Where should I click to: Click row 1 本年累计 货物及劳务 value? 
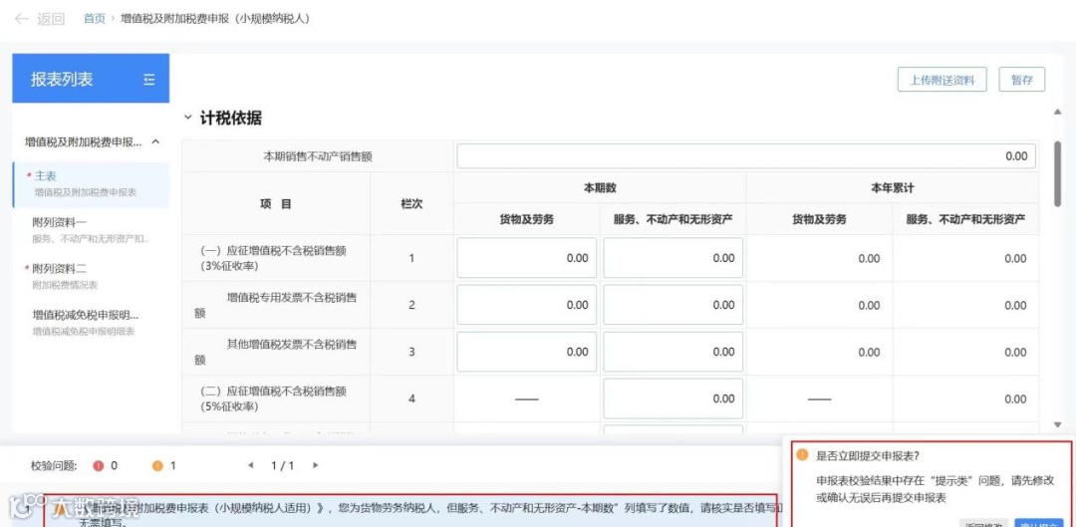click(x=869, y=259)
